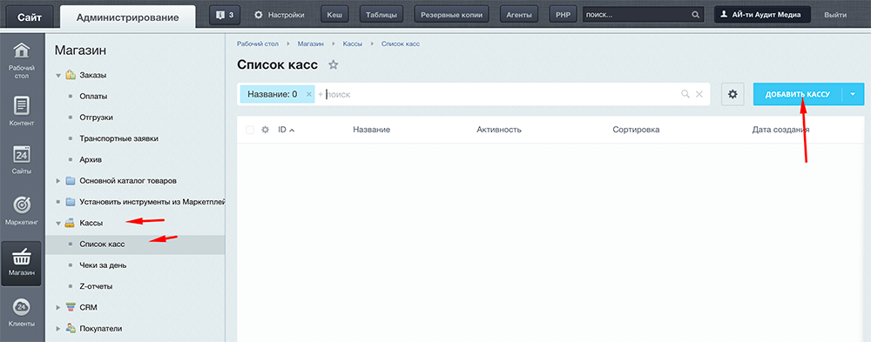Screen dimensions: 871x342
Task: Open the Маркетинг target icon
Action: [x=22, y=205]
